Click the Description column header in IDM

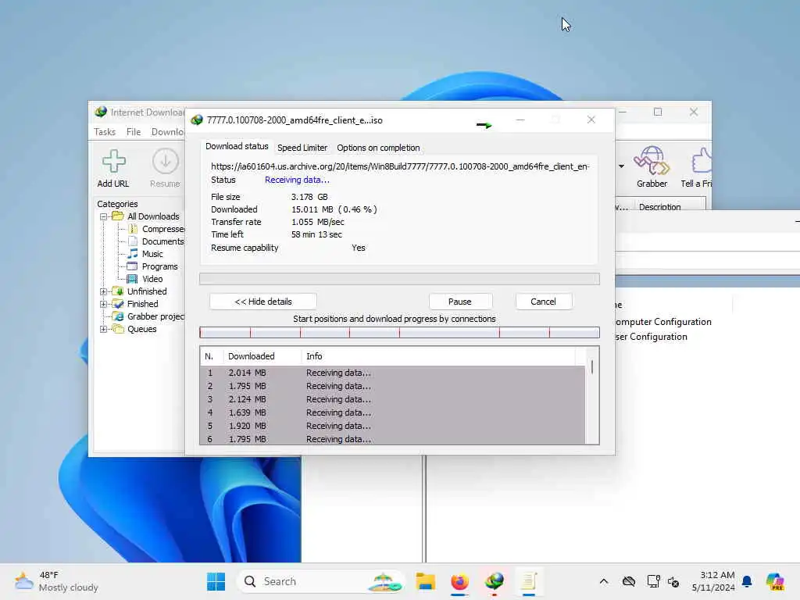659,206
